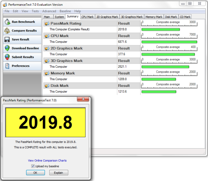Switch to the System tab

tap(59, 17)
